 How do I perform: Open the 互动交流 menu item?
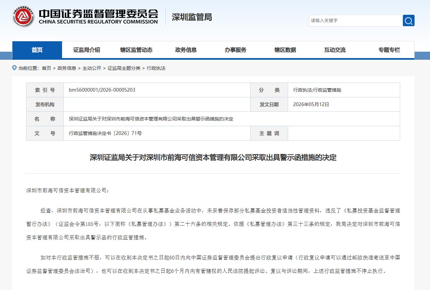pos(335,50)
